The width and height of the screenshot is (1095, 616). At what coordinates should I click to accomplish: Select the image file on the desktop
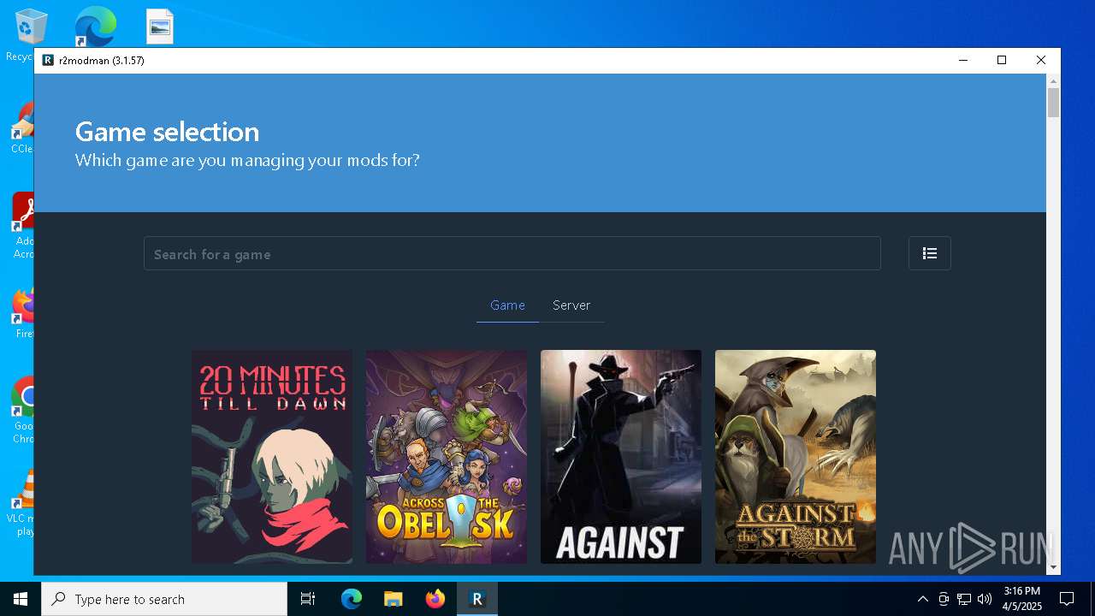point(160,27)
